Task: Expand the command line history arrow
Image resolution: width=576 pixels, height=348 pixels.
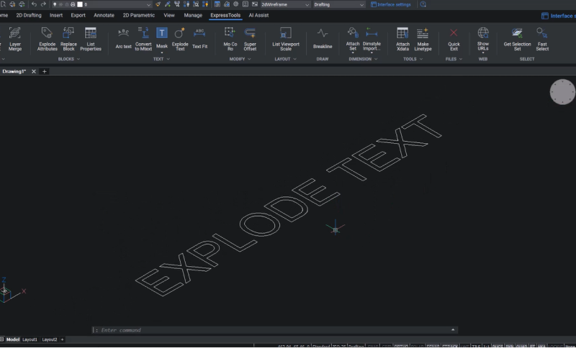Action: point(453,329)
